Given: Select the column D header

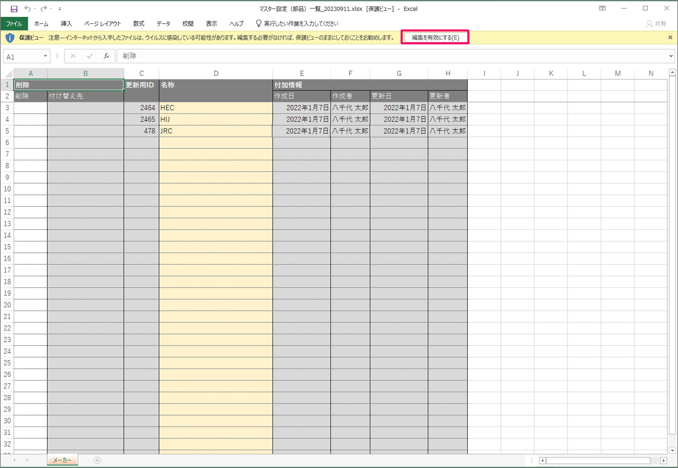Looking at the screenshot, I should [x=216, y=73].
